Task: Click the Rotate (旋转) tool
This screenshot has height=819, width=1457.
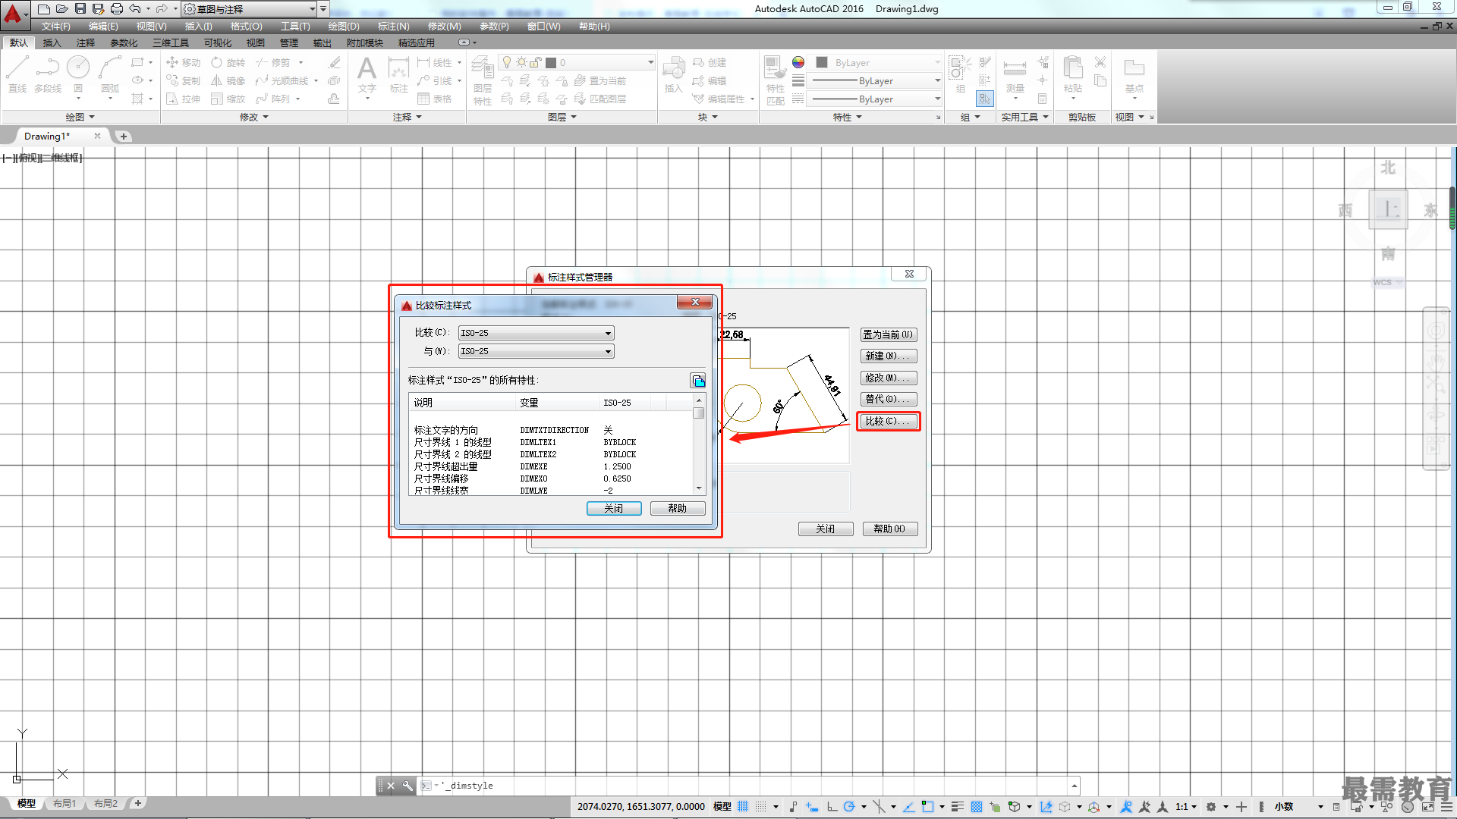Action: (228, 62)
